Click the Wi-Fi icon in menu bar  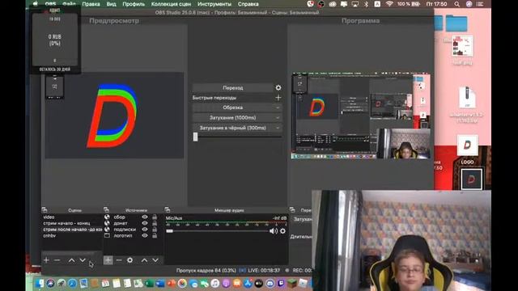coord(389,4)
